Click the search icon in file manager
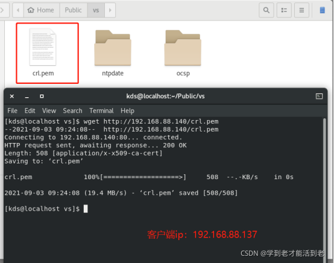The image size is (334, 263). click(x=266, y=10)
